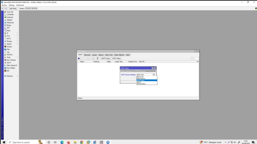Viewport: 257px width, 144px height.
Task: Open CAPsMAN from the sidebar
Action: tap(11, 15)
